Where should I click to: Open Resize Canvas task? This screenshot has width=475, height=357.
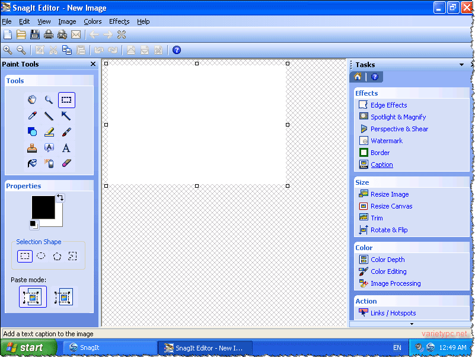pos(385,206)
